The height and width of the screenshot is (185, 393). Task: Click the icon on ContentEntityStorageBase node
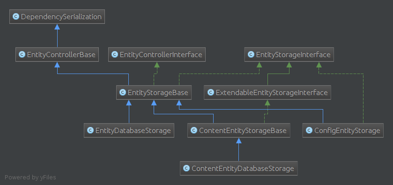pos(194,130)
